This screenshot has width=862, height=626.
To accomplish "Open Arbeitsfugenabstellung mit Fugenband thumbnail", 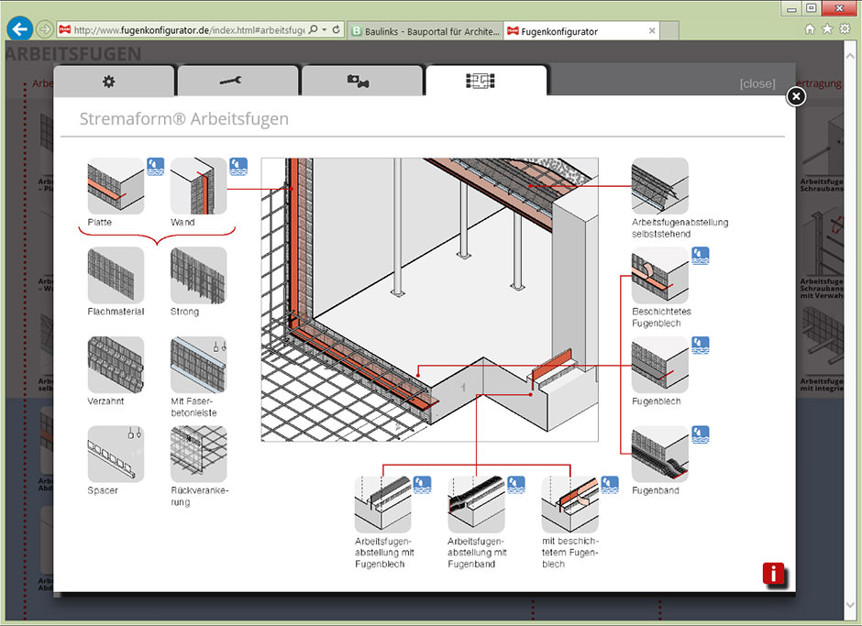I will (x=476, y=504).
